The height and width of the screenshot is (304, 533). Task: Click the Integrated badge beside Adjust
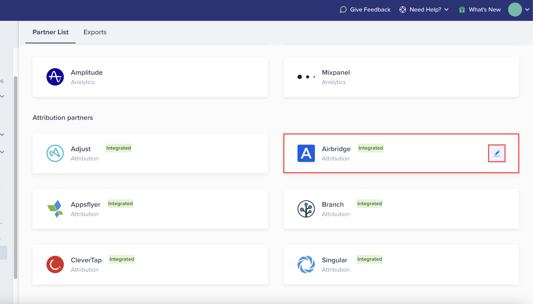118,148
